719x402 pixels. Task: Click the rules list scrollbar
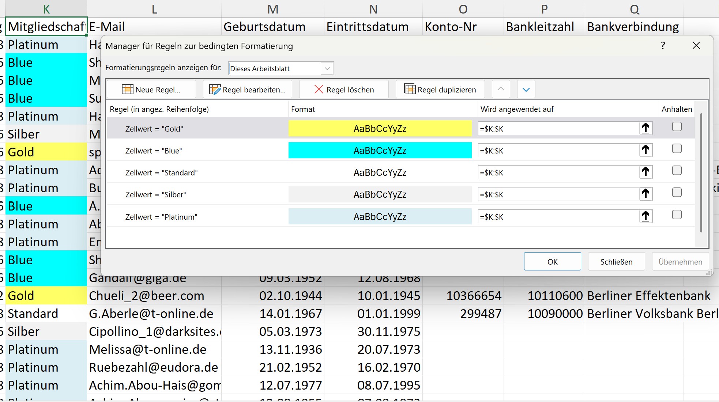701,172
